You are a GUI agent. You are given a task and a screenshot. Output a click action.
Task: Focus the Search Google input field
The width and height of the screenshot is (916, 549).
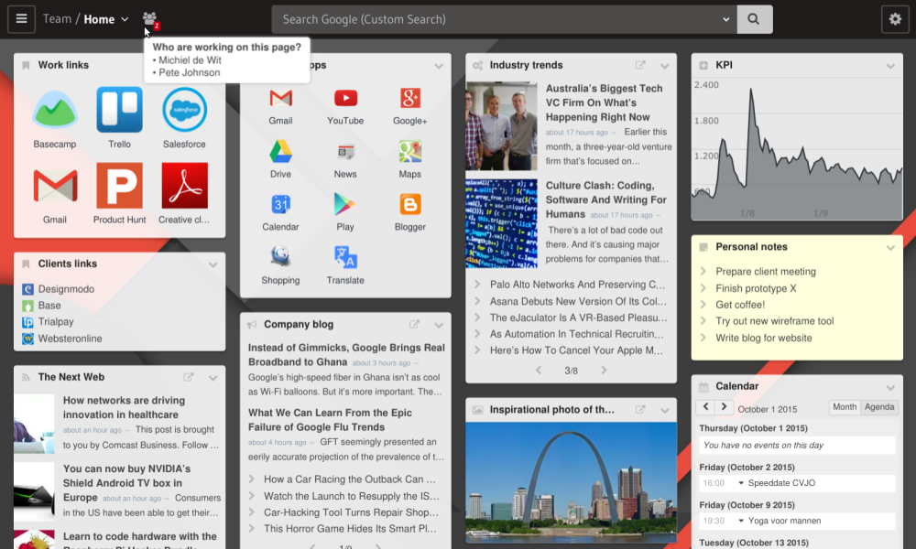[x=504, y=19]
